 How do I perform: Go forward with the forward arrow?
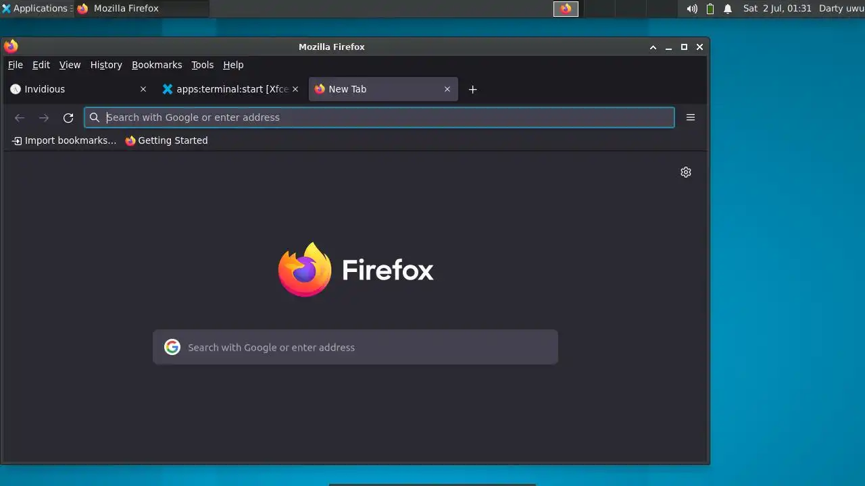pos(44,117)
